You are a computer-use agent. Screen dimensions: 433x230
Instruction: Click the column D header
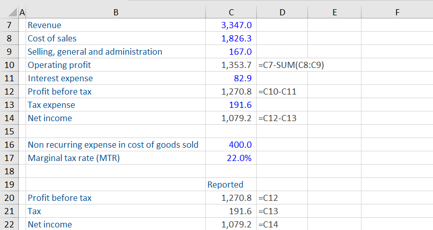click(282, 12)
